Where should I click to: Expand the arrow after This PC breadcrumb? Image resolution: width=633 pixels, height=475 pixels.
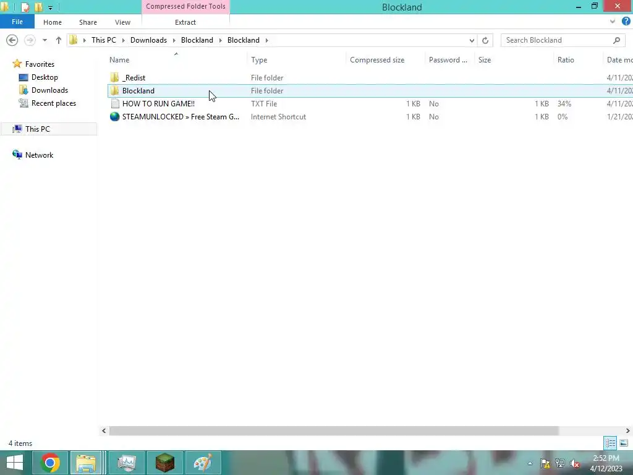(x=123, y=40)
